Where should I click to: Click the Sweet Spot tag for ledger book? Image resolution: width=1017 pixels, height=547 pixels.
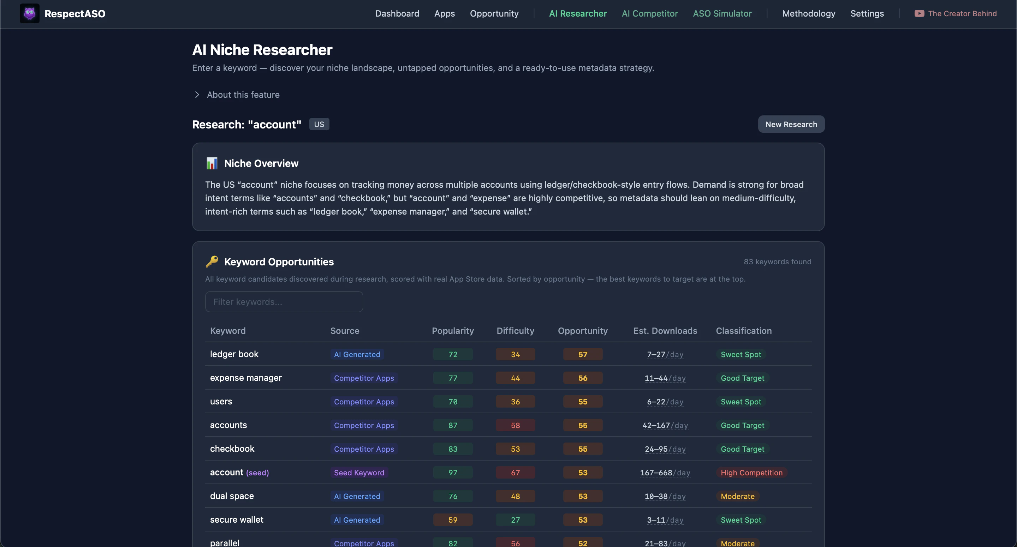(741, 354)
